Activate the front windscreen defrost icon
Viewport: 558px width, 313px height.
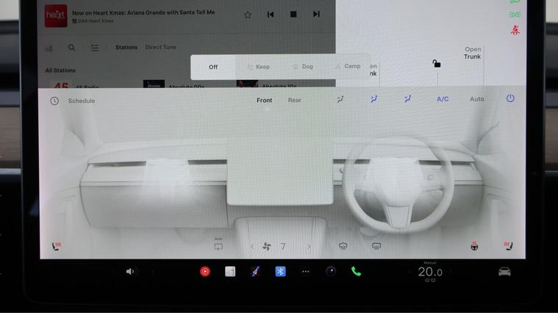(343, 247)
